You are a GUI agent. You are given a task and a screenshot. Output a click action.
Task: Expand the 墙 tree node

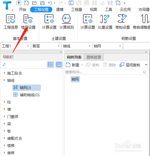pos(4,109)
